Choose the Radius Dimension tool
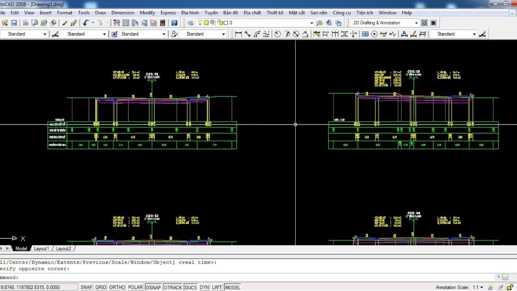The image size is (517, 291). pos(277,34)
